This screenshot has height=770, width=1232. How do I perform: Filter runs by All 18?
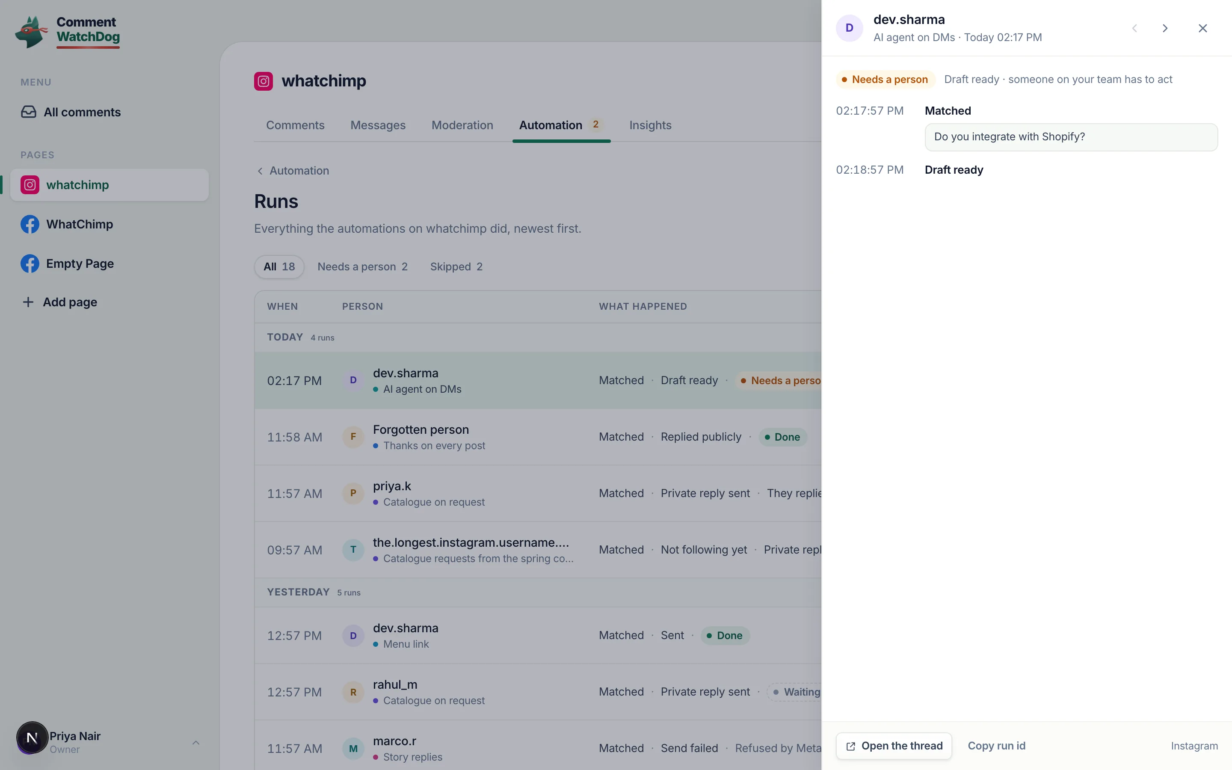[279, 267]
